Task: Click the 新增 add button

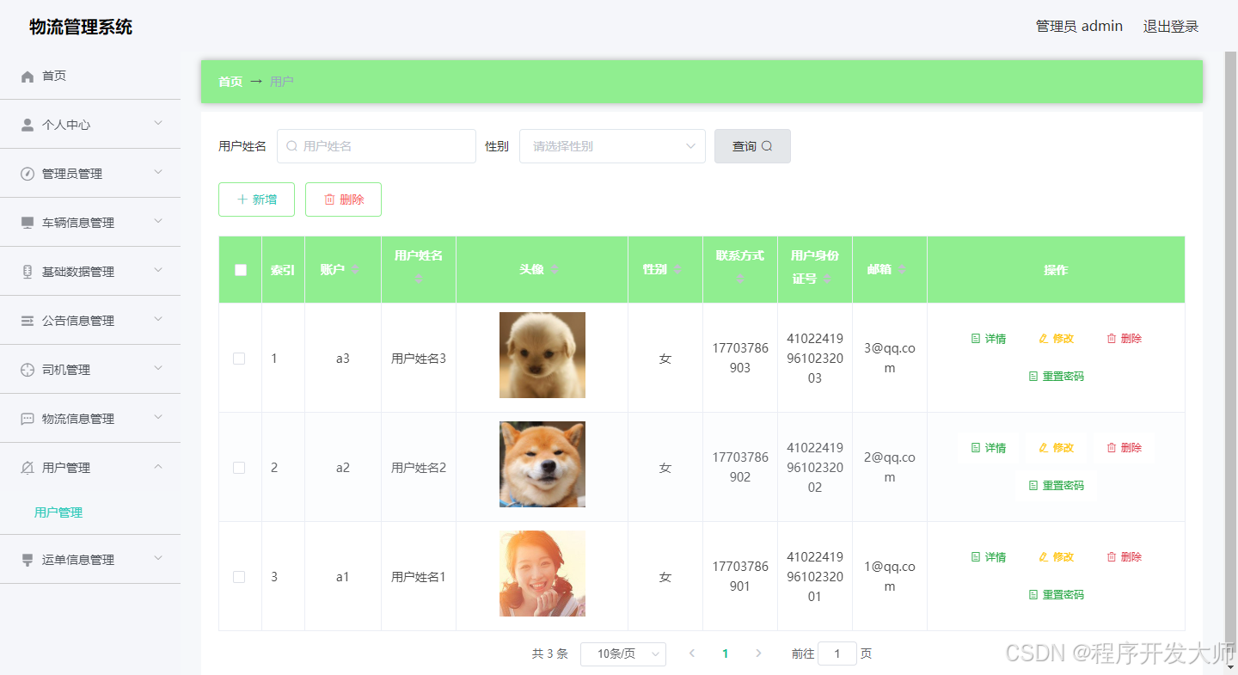Action: click(x=256, y=199)
